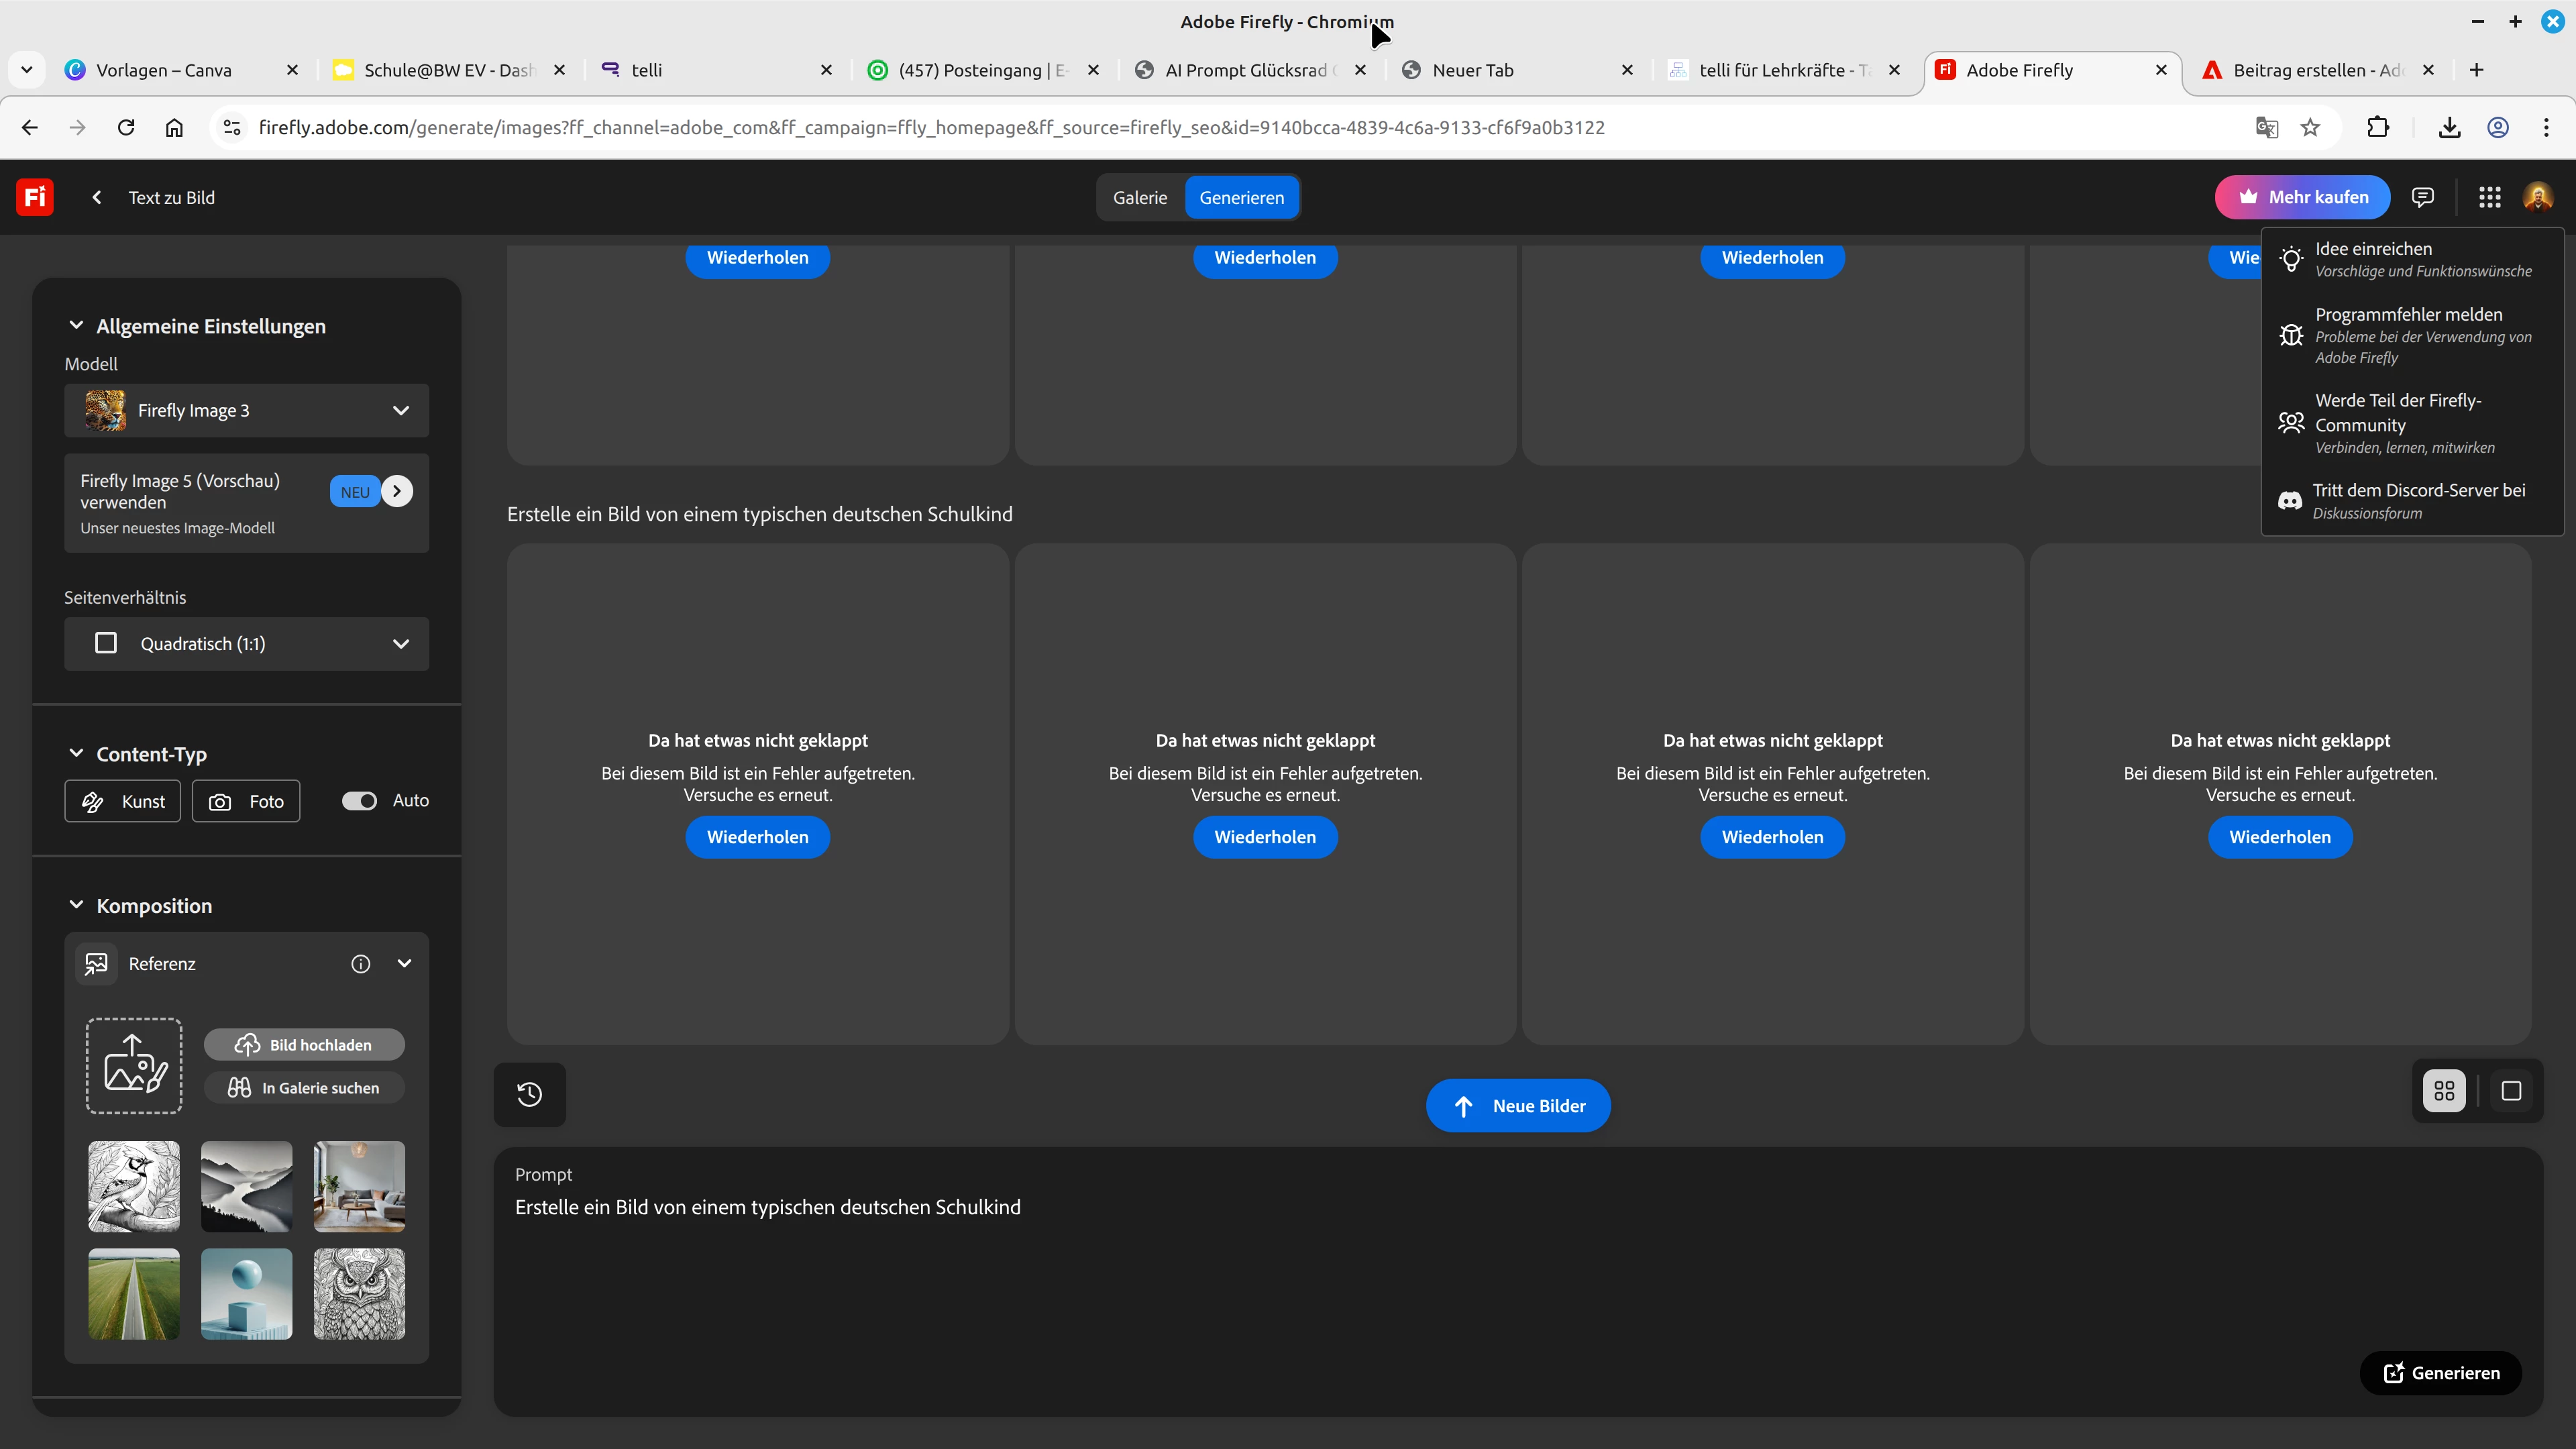2576x1449 pixels.
Task: Open the Adobe apps grid icon
Action: tap(2489, 197)
